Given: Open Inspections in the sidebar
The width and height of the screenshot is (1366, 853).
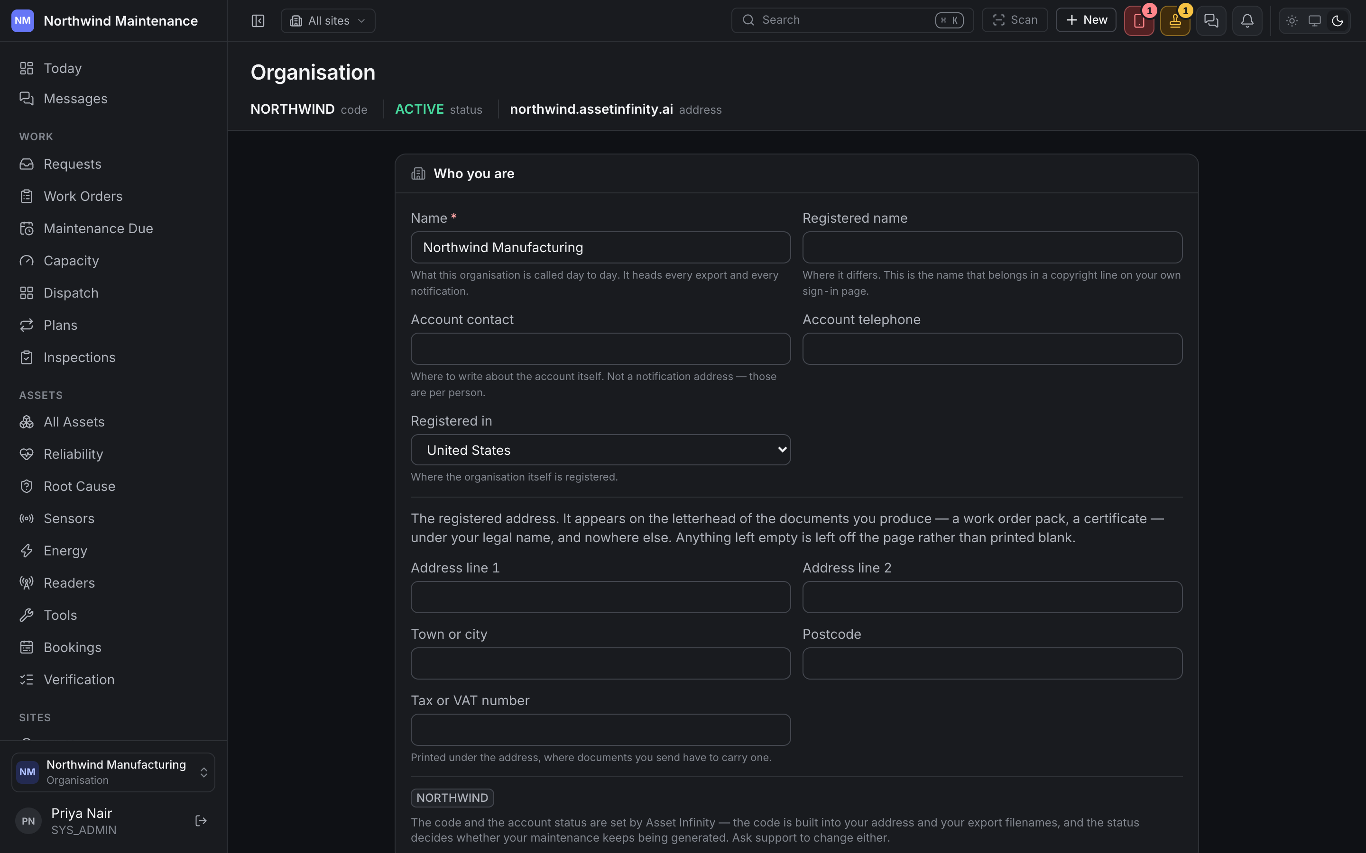Looking at the screenshot, I should pyautogui.click(x=113, y=357).
